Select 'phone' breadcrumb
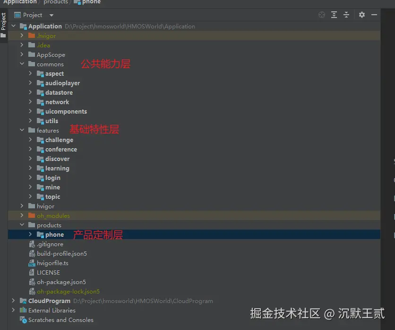Image resolution: width=395 pixels, height=330 pixels. tap(91, 2)
